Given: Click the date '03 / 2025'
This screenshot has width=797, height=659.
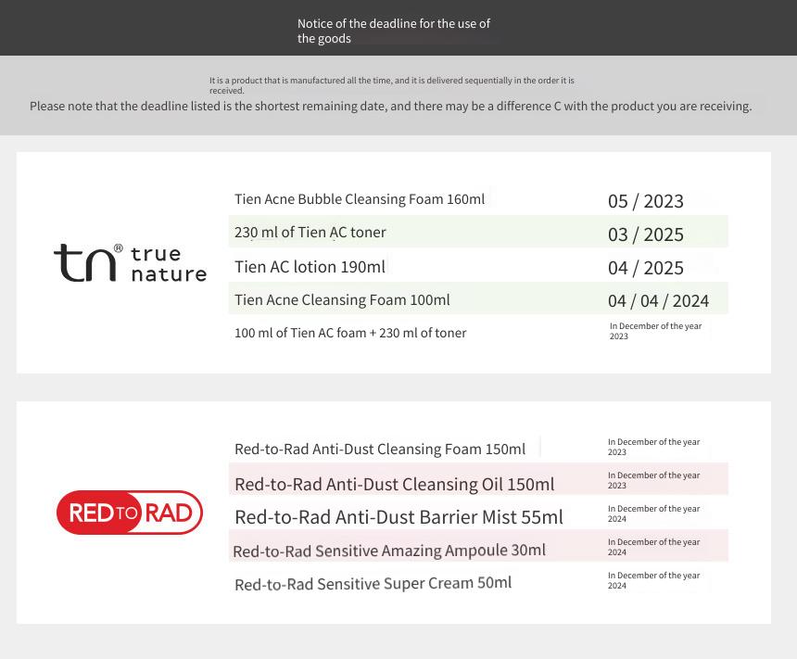Looking at the screenshot, I should pyautogui.click(x=646, y=234).
